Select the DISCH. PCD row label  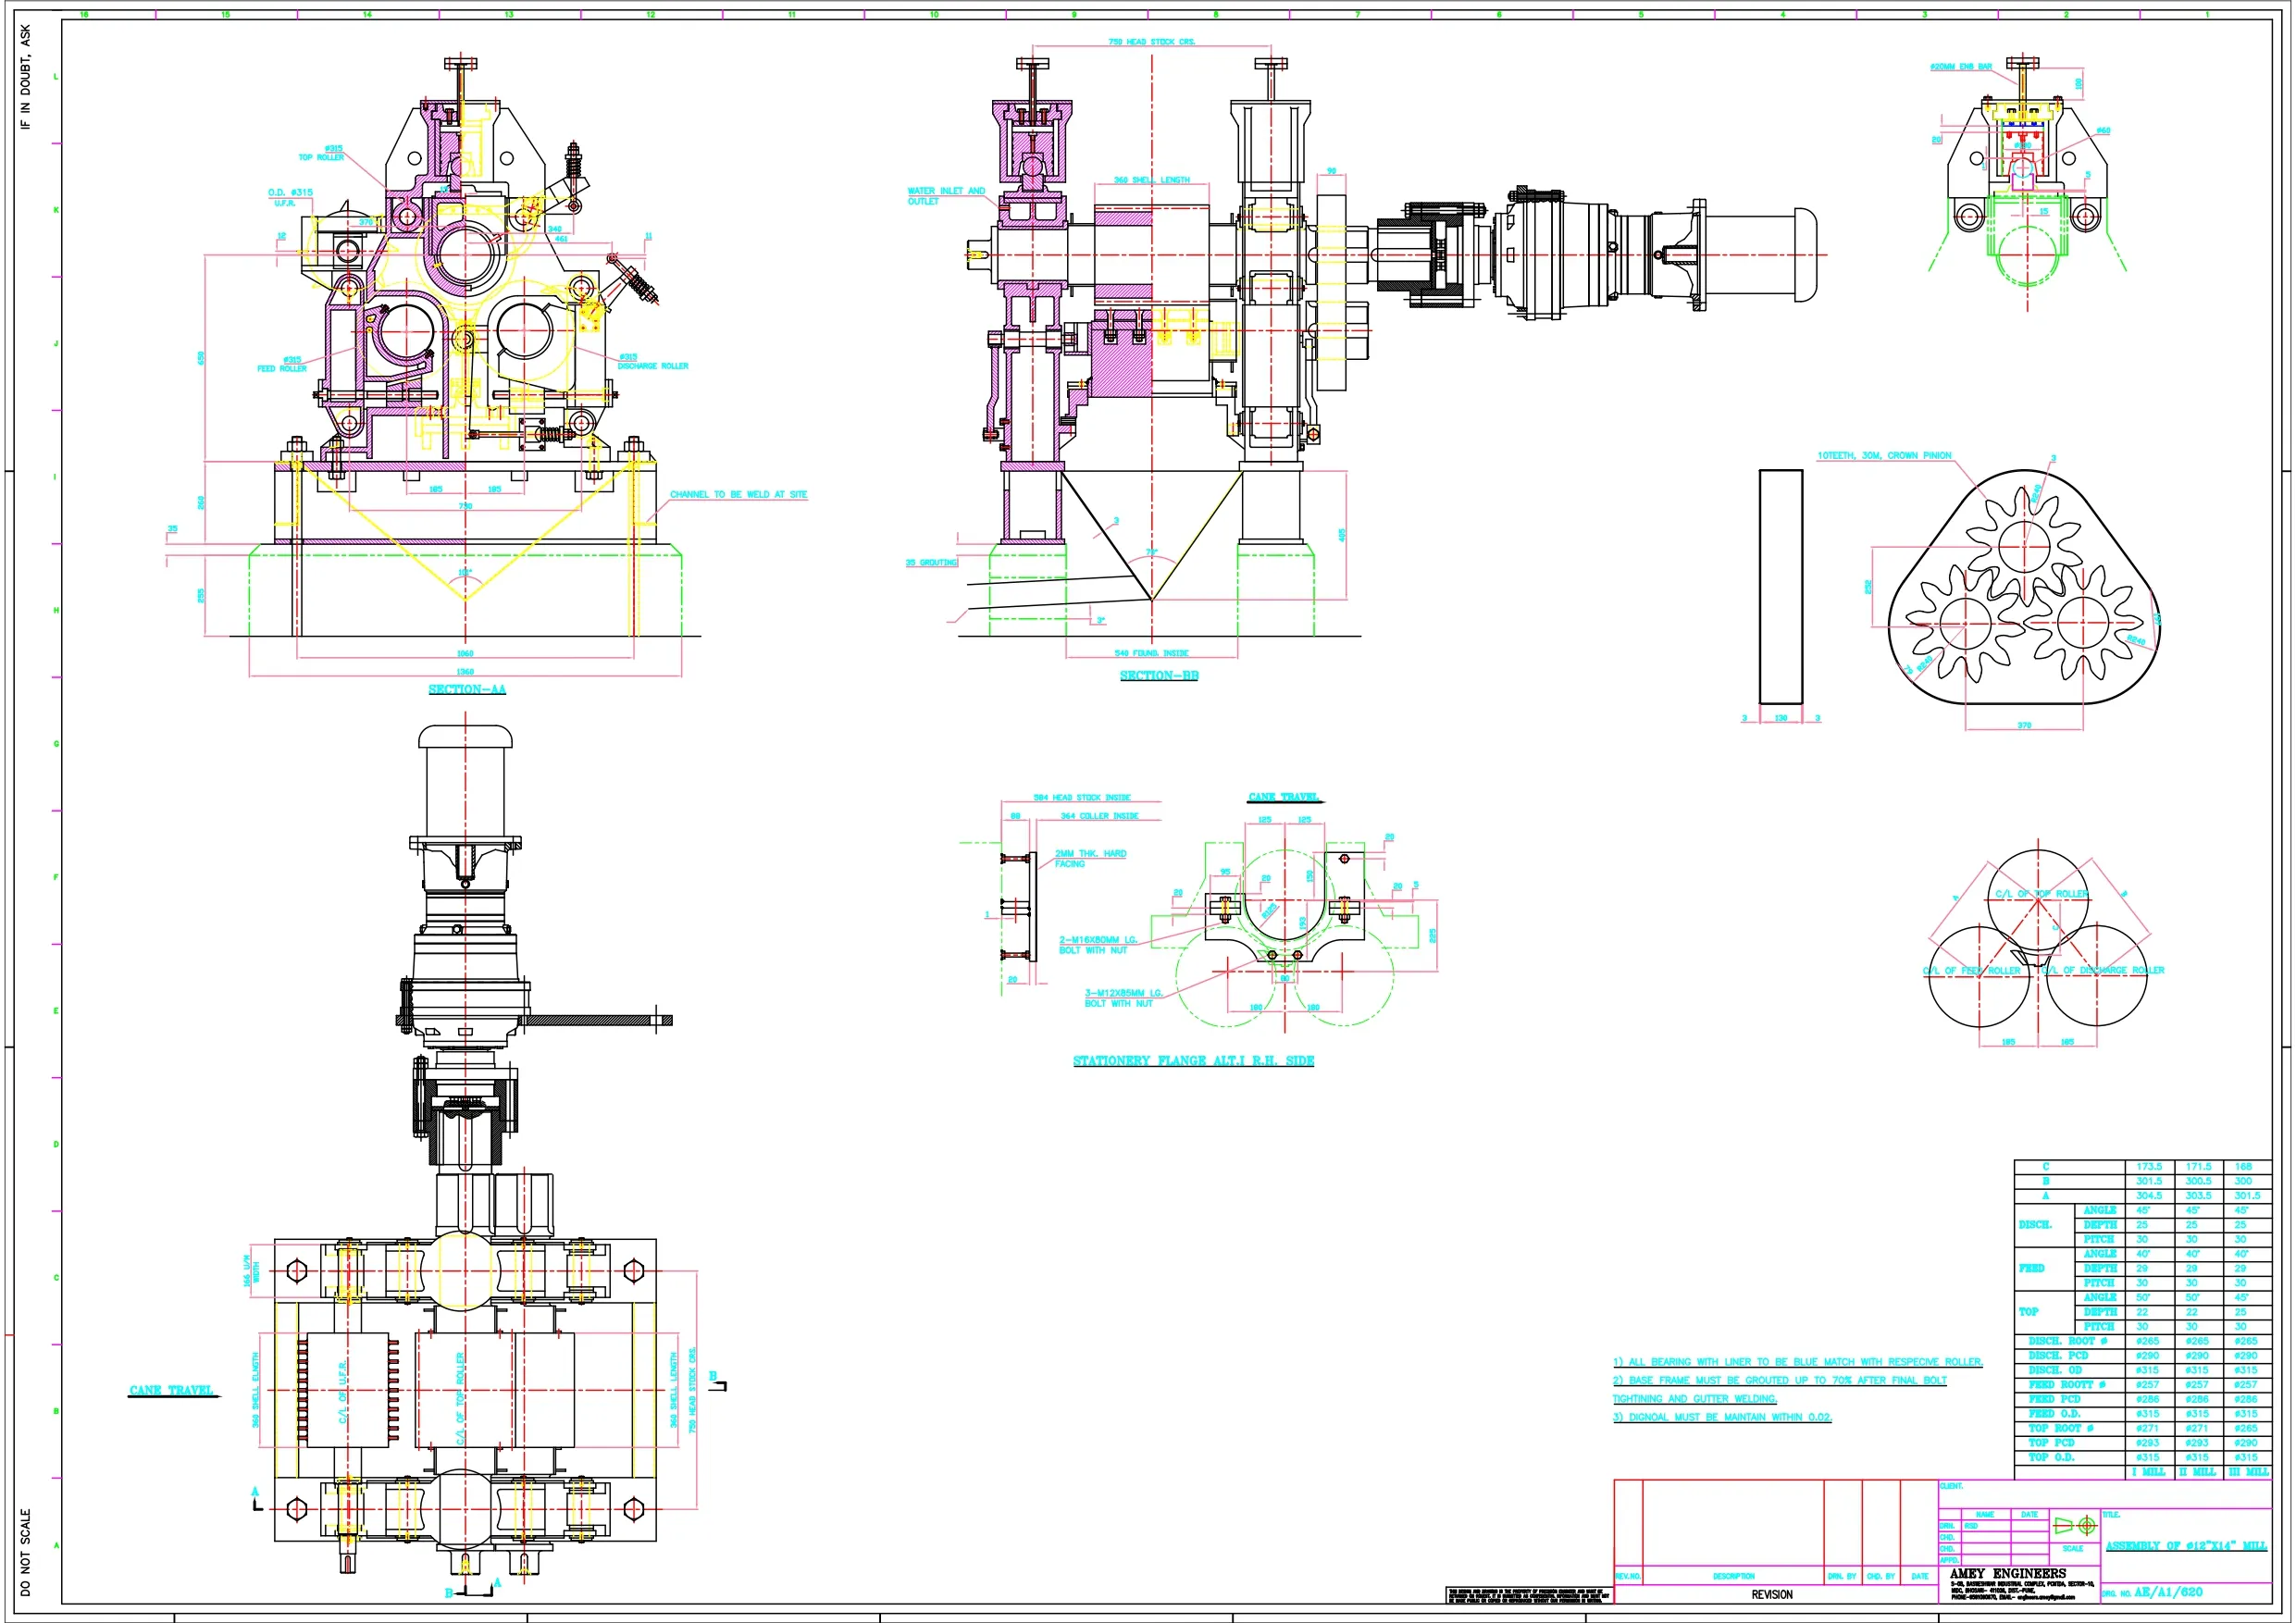click(x=2058, y=1356)
